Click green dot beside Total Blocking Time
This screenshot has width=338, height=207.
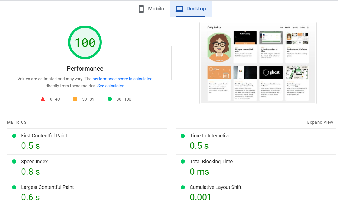click(x=183, y=162)
